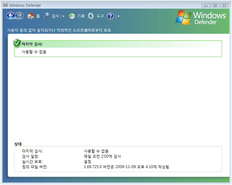Click the 실시간 보호: label
Image resolution: width=232 pixels, height=185 pixels.
32,162
